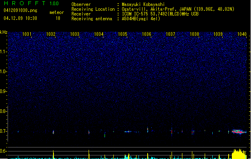
Task: Click the large meteor echo near 1040
Action: click(x=239, y=132)
